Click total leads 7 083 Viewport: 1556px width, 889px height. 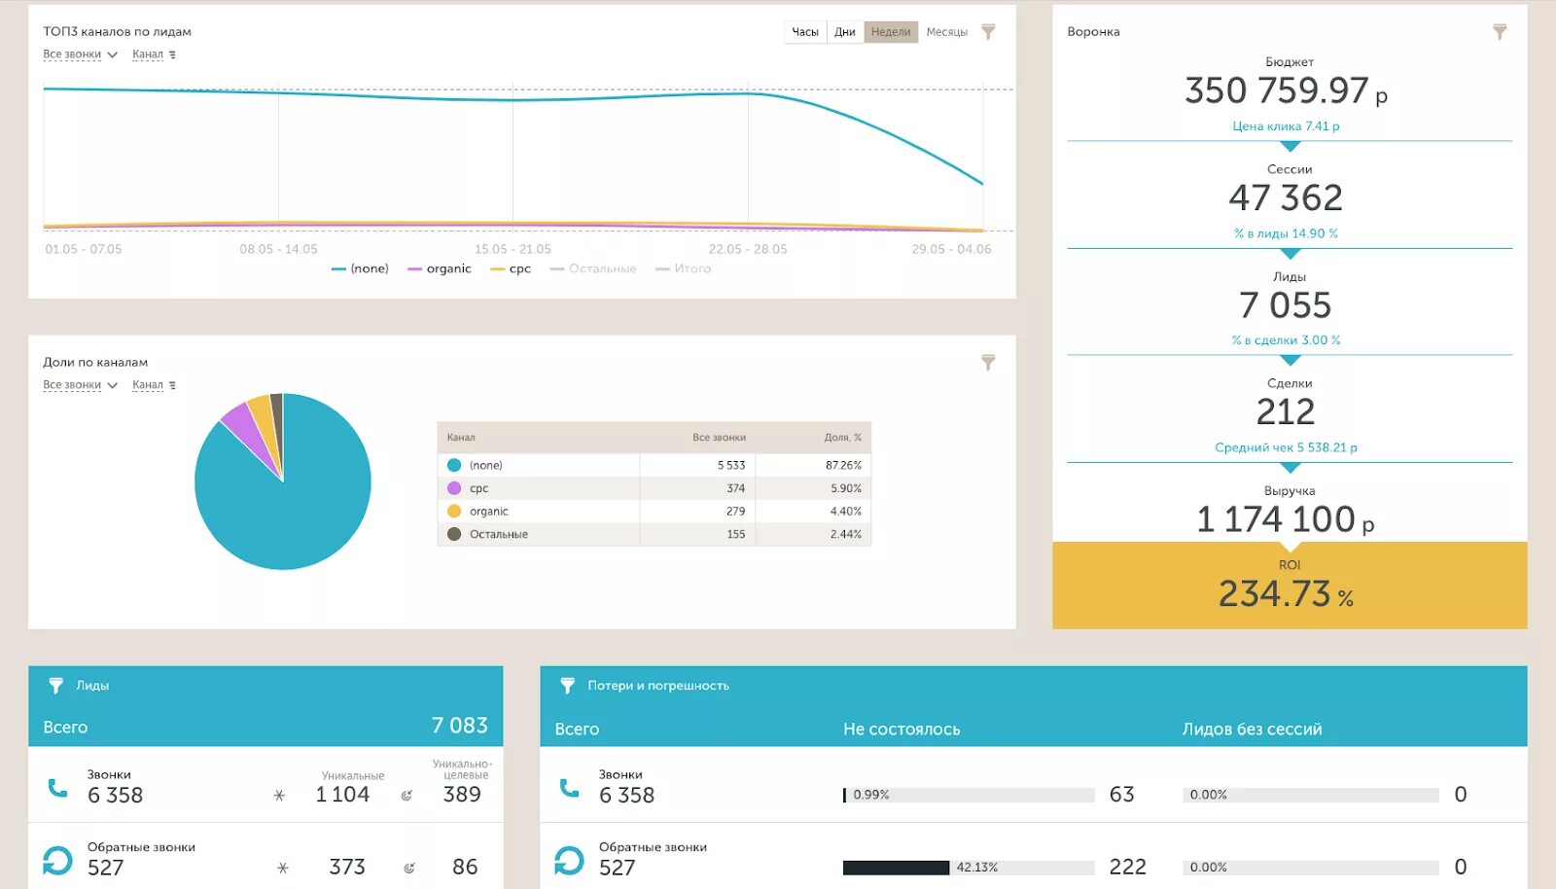pyautogui.click(x=460, y=726)
